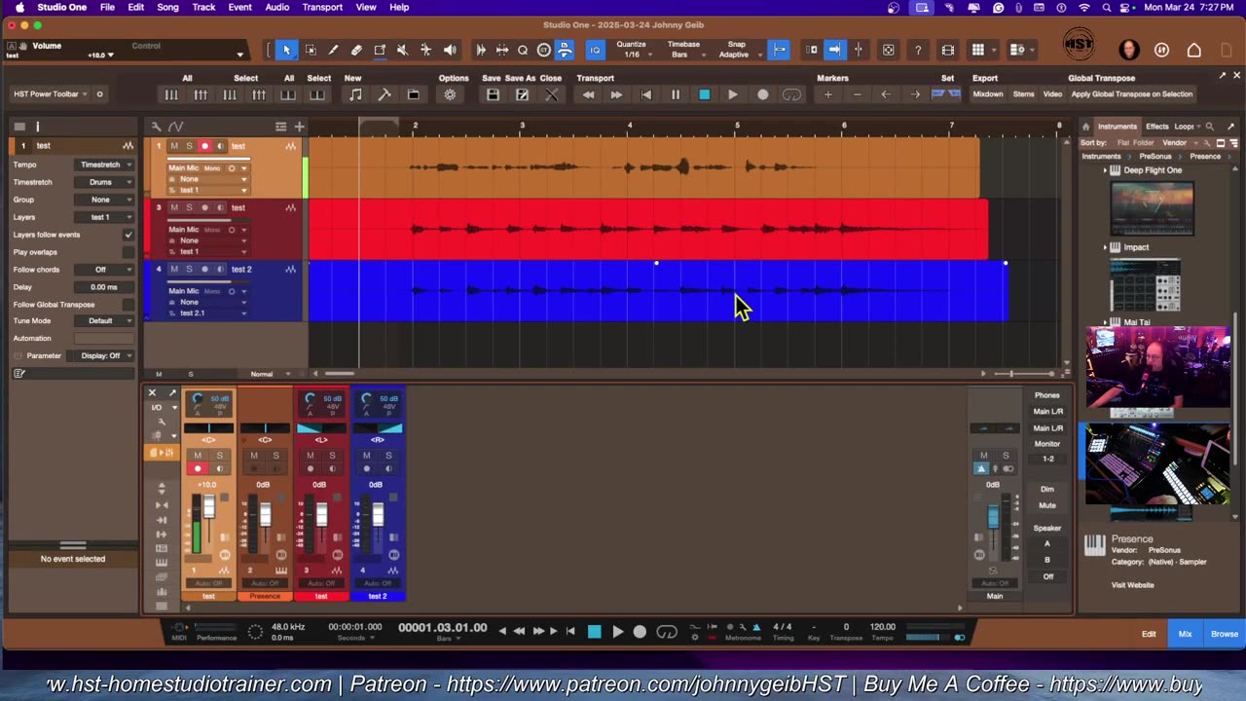Image resolution: width=1246 pixels, height=701 pixels.
Task: Open the Group None dropdown
Action: coord(105,200)
